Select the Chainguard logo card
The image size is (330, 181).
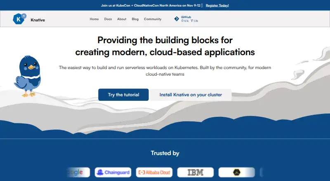click(x=113, y=172)
